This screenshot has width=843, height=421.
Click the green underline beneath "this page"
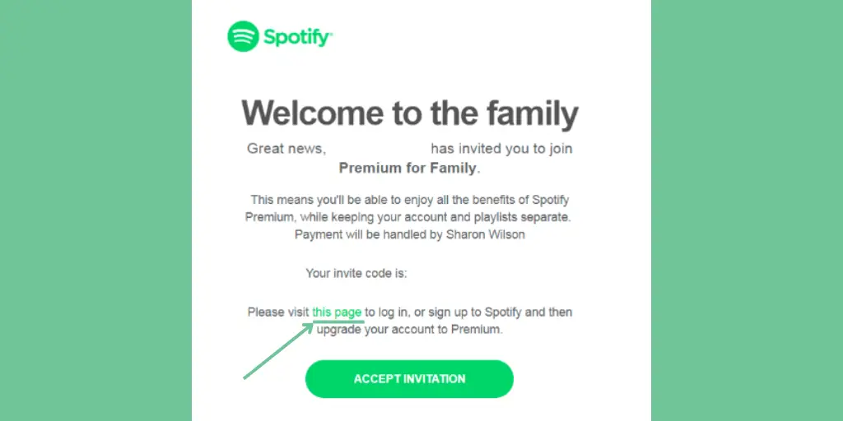pyautogui.click(x=338, y=322)
